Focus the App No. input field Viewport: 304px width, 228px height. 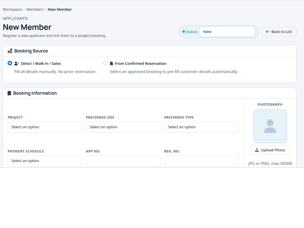pyautogui.click(x=123, y=161)
